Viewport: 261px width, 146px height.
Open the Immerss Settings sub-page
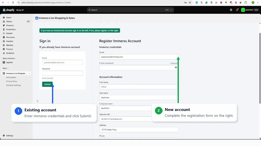(14, 85)
